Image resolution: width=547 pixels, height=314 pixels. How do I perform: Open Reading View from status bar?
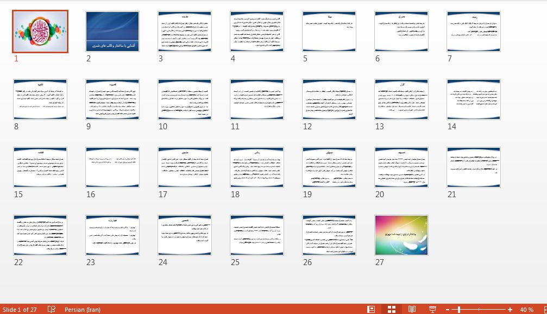click(412, 309)
